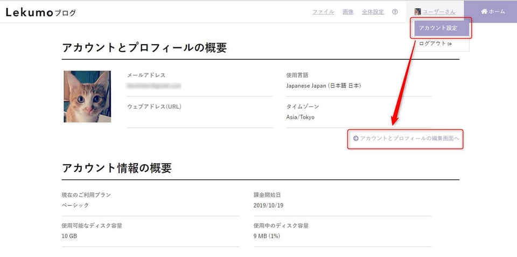
Task: Click the cat profile picture thumbnail
Action: click(87, 96)
